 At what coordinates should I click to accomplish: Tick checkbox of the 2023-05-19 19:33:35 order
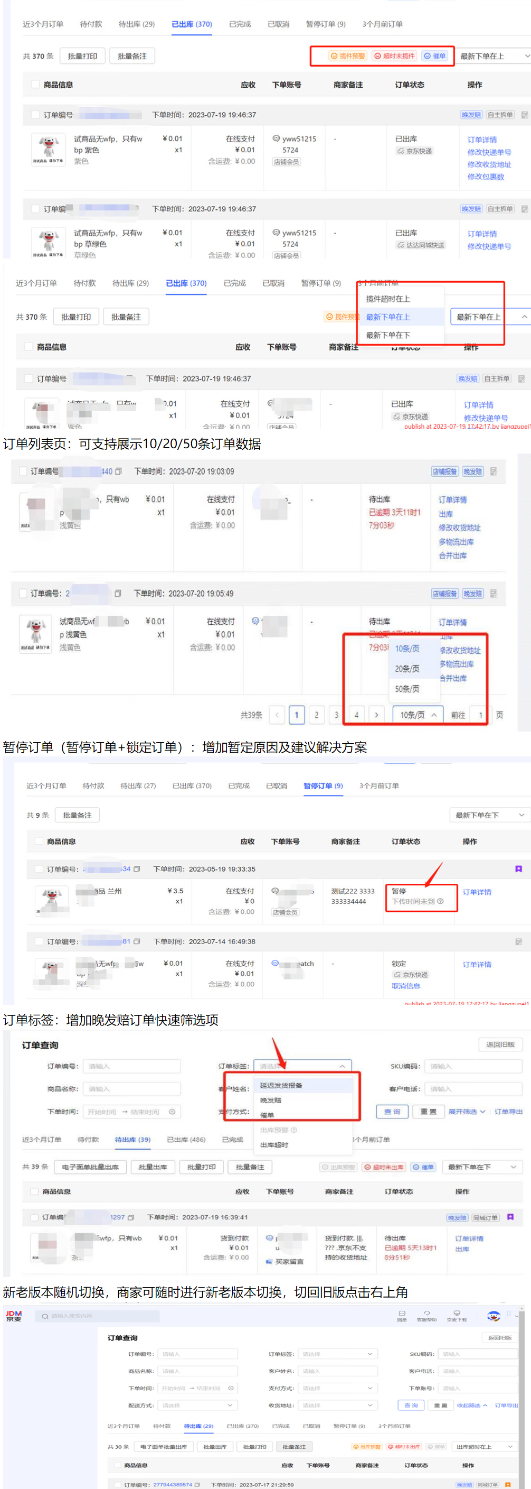point(39,869)
